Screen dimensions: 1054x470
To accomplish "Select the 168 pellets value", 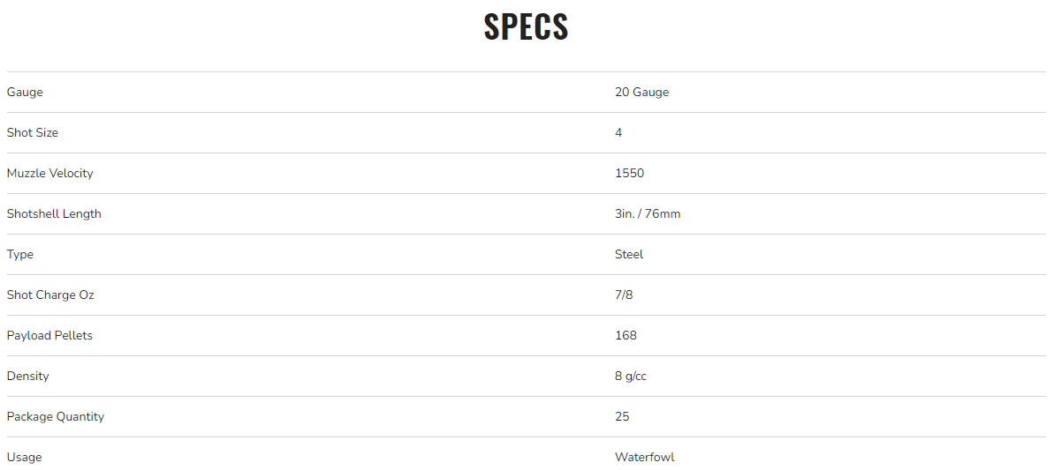I will [626, 336].
